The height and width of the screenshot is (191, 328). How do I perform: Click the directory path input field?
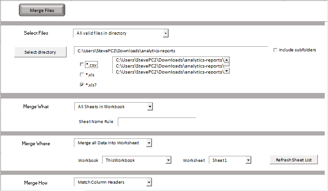(170, 50)
